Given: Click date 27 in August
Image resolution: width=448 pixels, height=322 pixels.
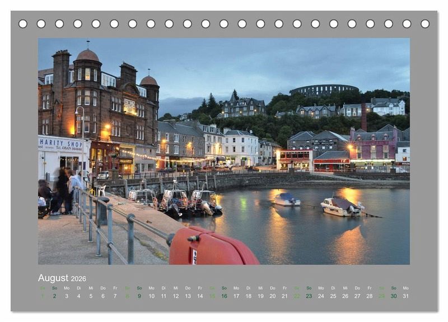Looking at the screenshot, I should 357,296.
